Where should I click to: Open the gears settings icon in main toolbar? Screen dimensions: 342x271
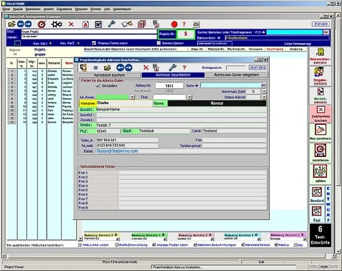click(57, 24)
